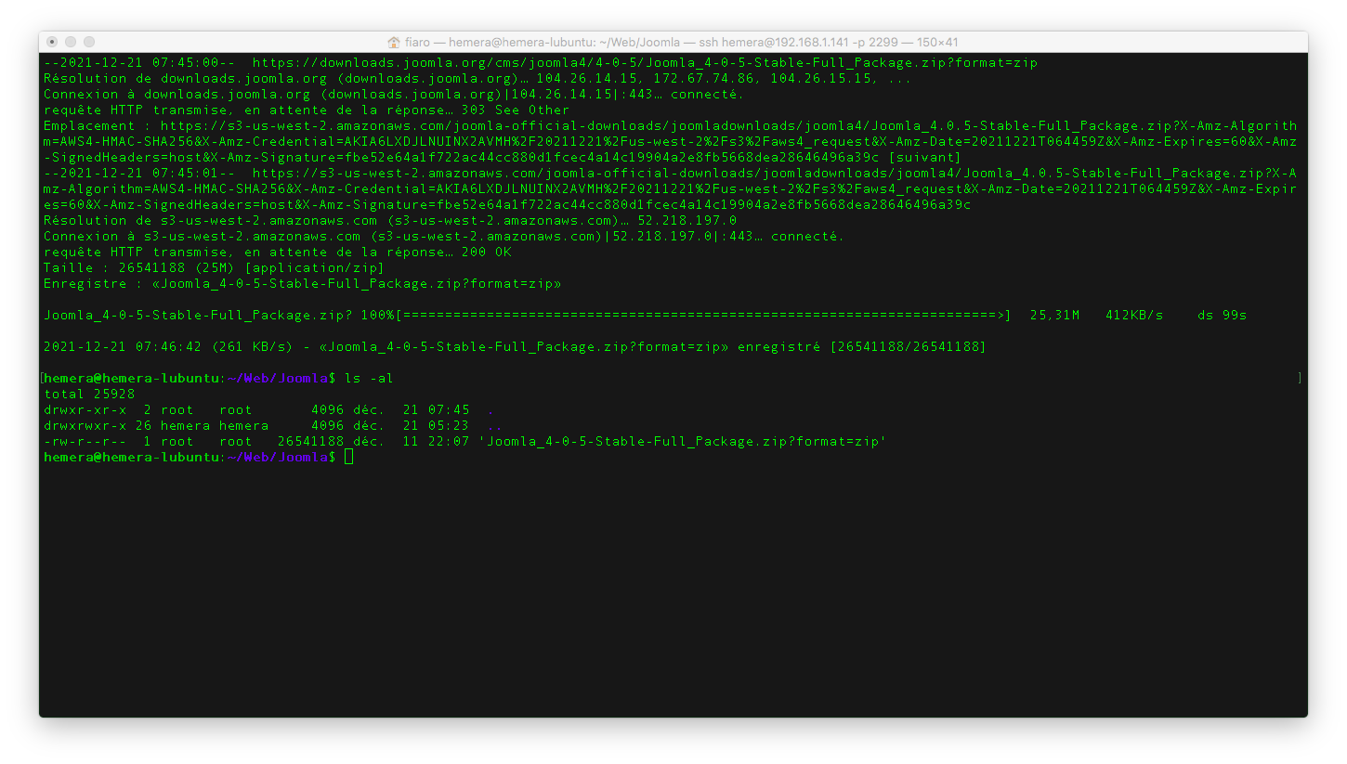1347x764 pixels.
Task: Click the 412KB/s download speed value
Action: coord(1133,316)
